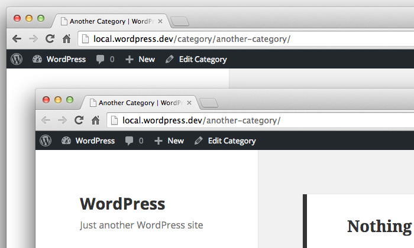Click the Edit Category link in the front window
The width and height of the screenshot is (414, 248).
[232, 141]
